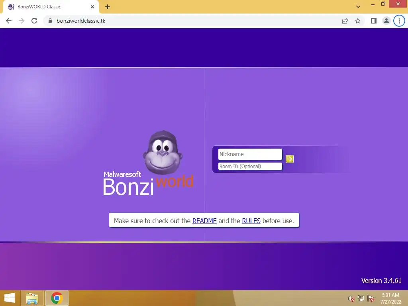
Task: Open Action Center flag icon
Action: (x=371, y=298)
